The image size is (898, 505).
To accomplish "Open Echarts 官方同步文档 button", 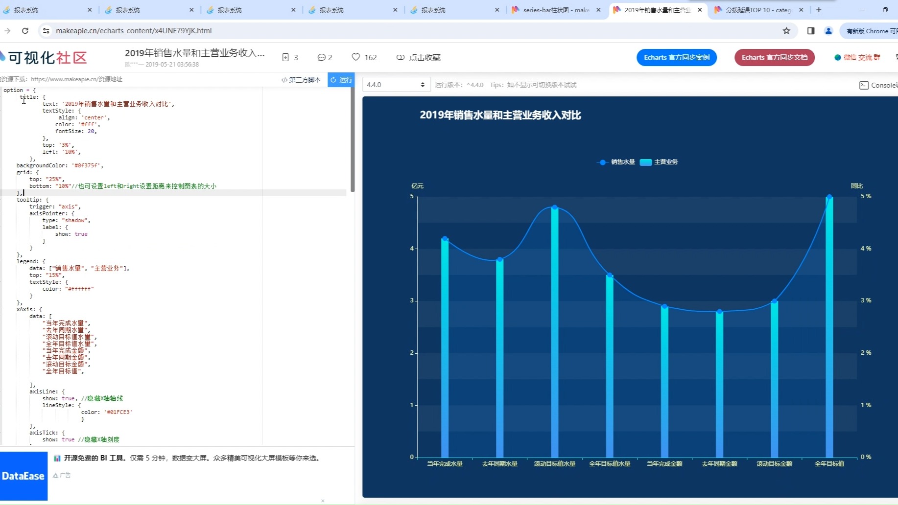I will [x=775, y=57].
